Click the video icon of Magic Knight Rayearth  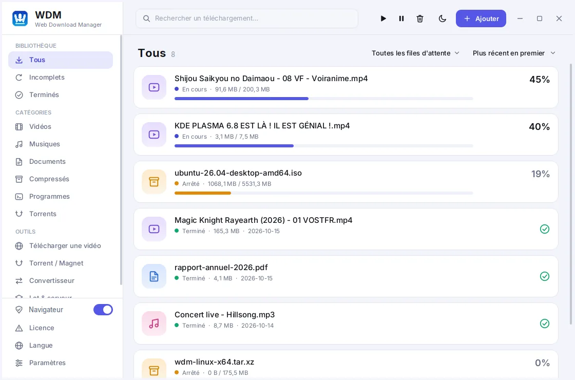coord(154,229)
